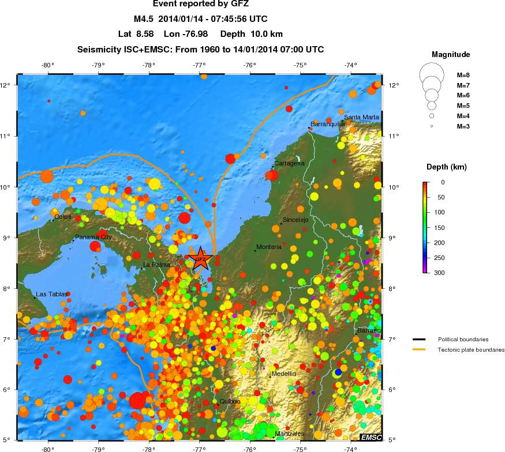
Task: Click the 'Political boundaries' legend text
Action: 463,340
